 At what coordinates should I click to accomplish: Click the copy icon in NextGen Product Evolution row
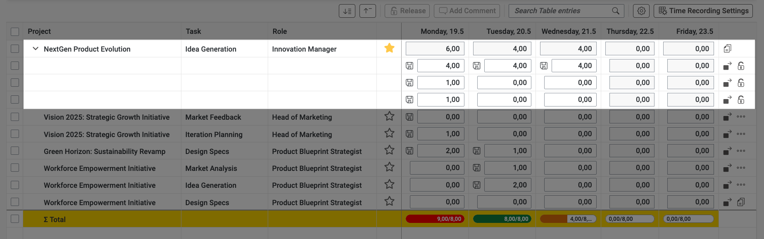(x=728, y=49)
